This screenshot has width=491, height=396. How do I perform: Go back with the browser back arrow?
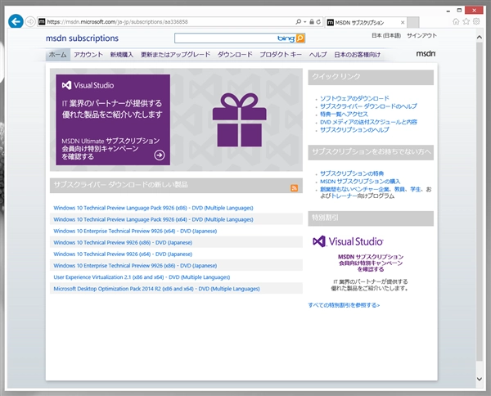point(16,21)
